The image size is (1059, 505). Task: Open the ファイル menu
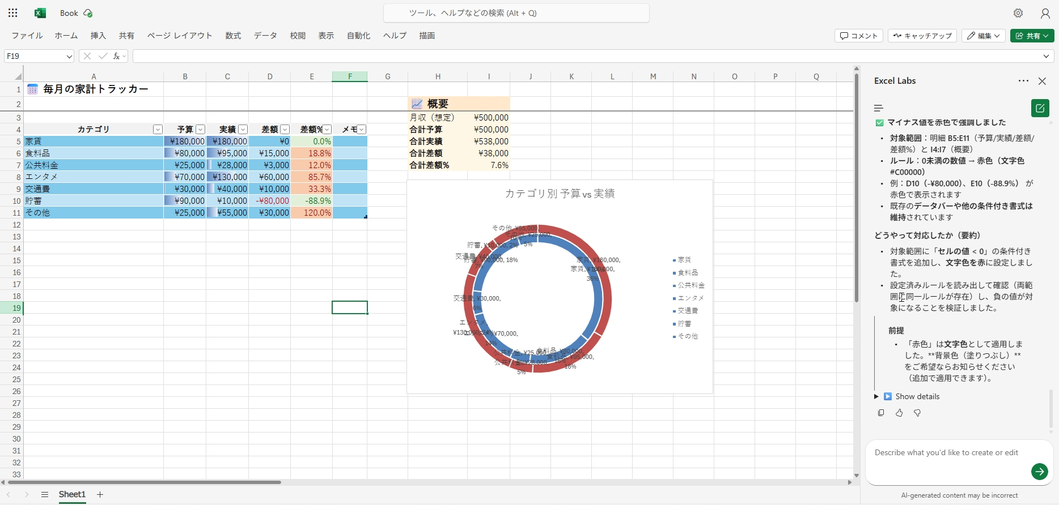pos(27,36)
